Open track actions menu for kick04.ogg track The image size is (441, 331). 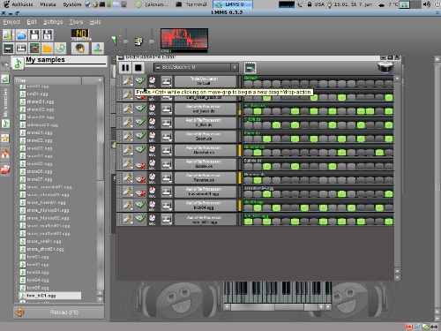[128, 205]
